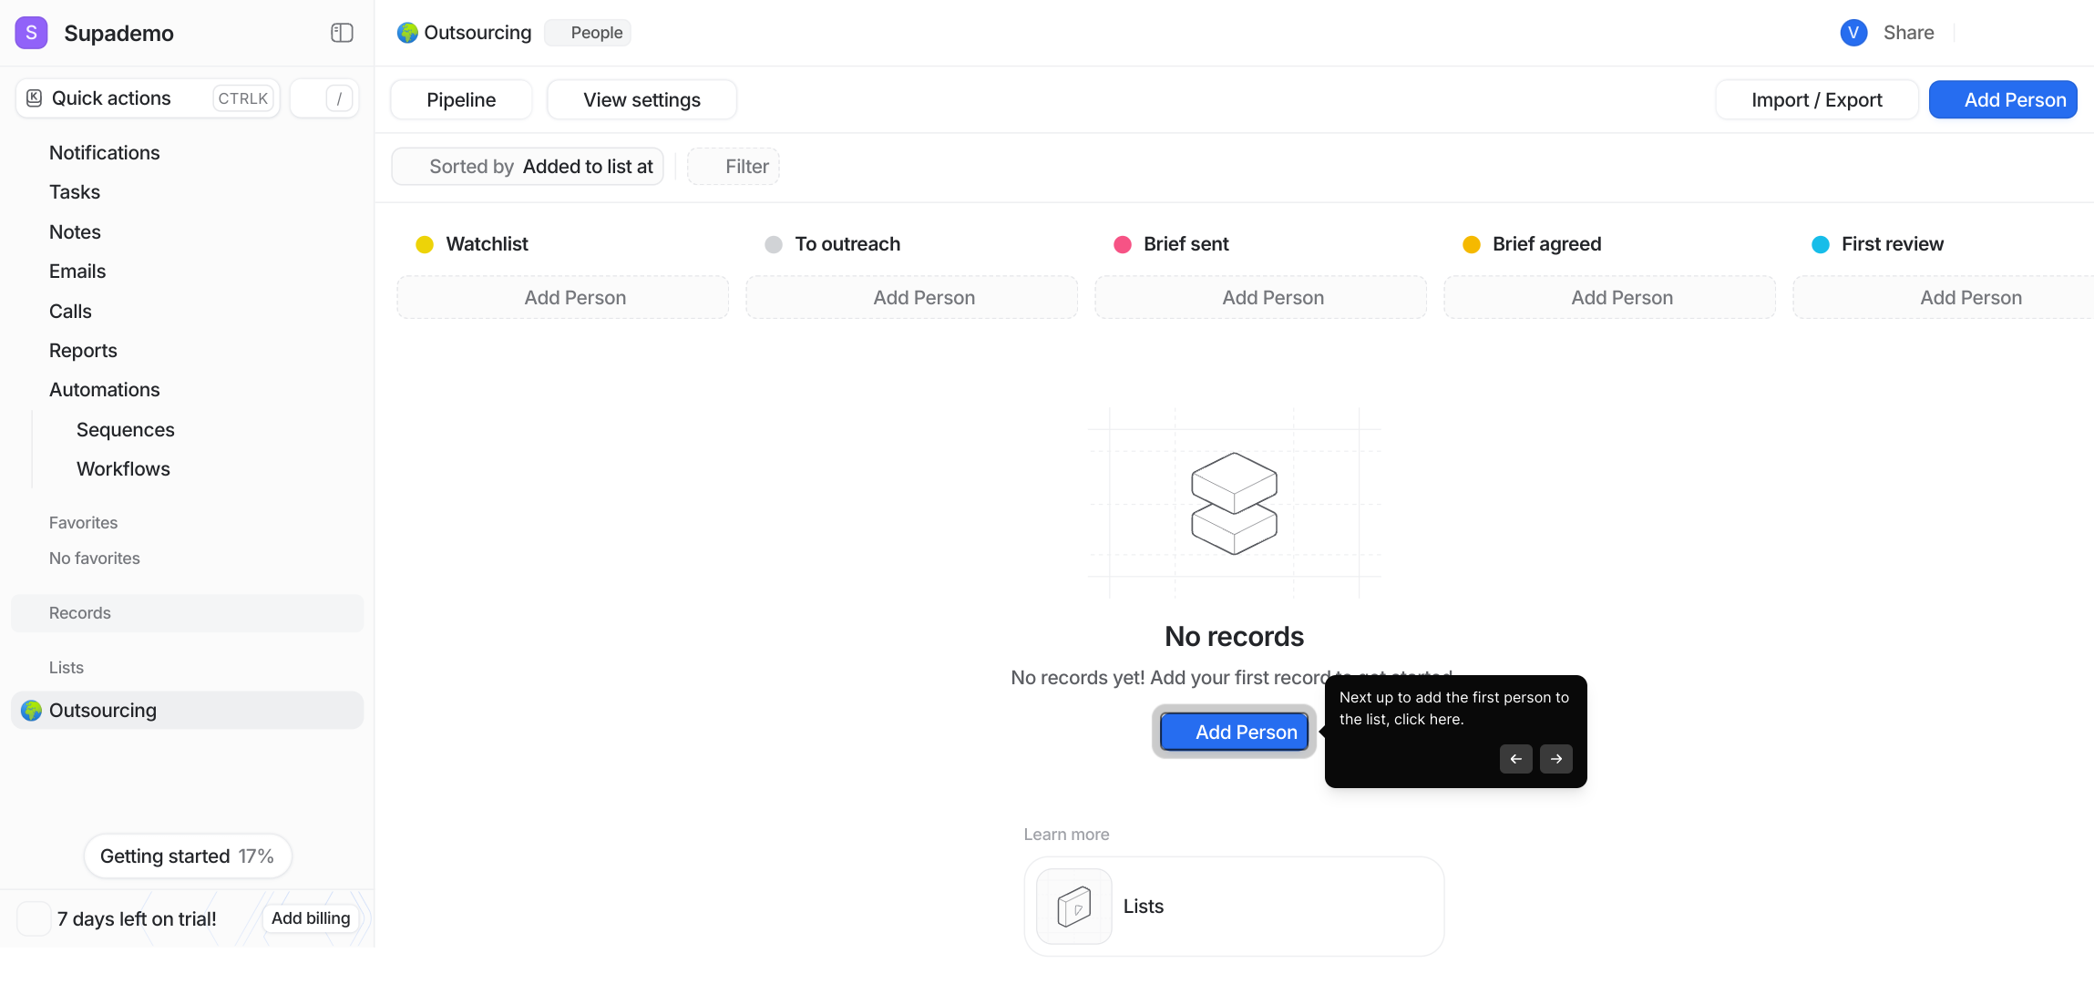The image size is (2094, 984).
Task: Add Person in Brief sent column
Action: point(1261,298)
